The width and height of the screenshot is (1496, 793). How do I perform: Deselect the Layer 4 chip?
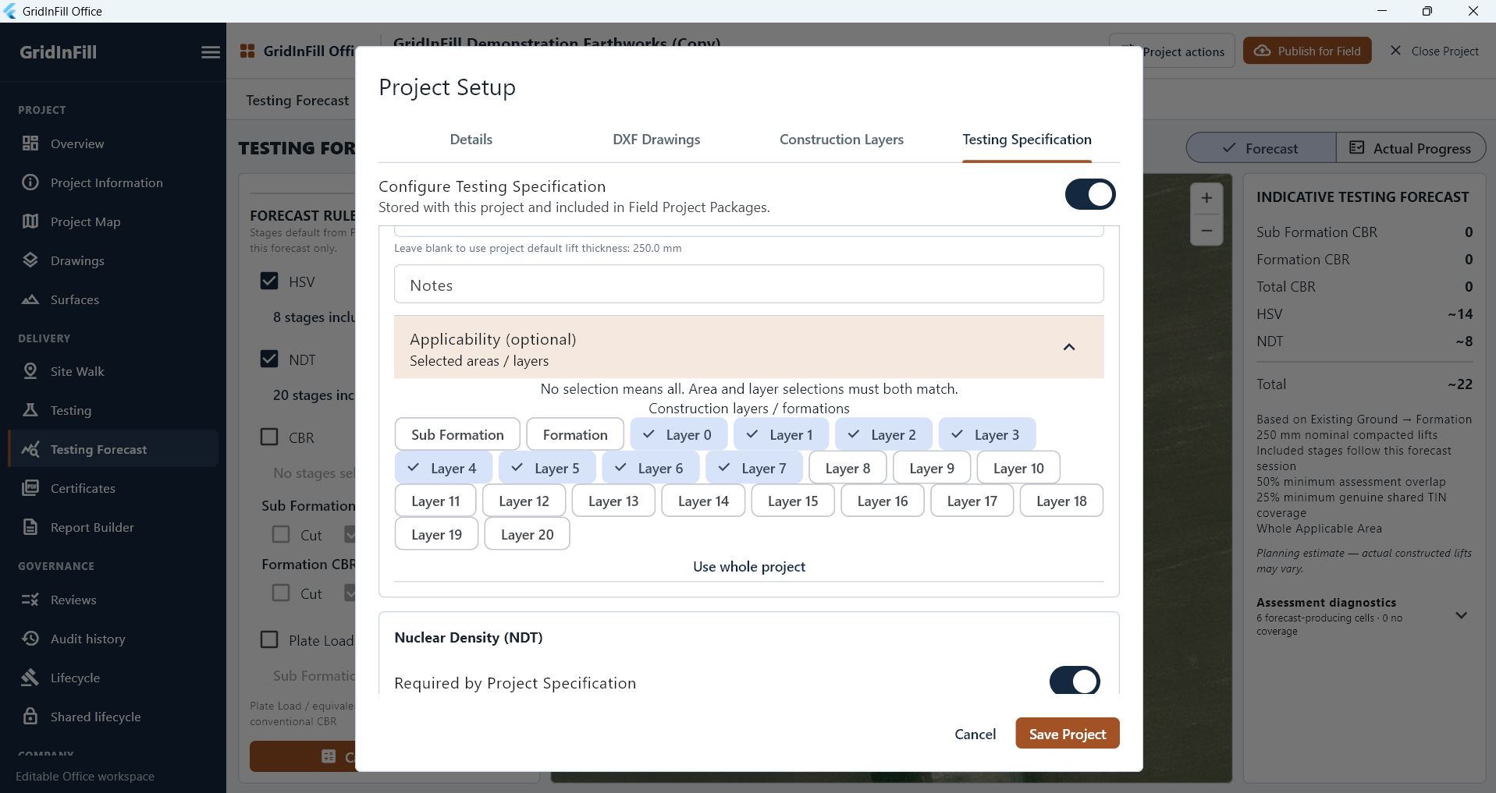(443, 468)
